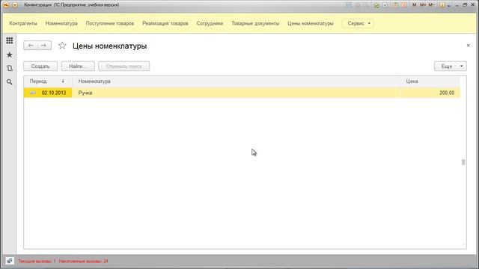This screenshot has height=269, width=479.
Task: Select the Ручка cell in the list
Action: click(x=236, y=93)
